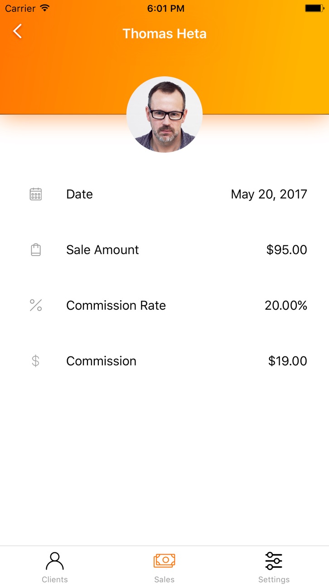Select the May 20, 2017 date value
329x585 pixels.
click(x=269, y=194)
